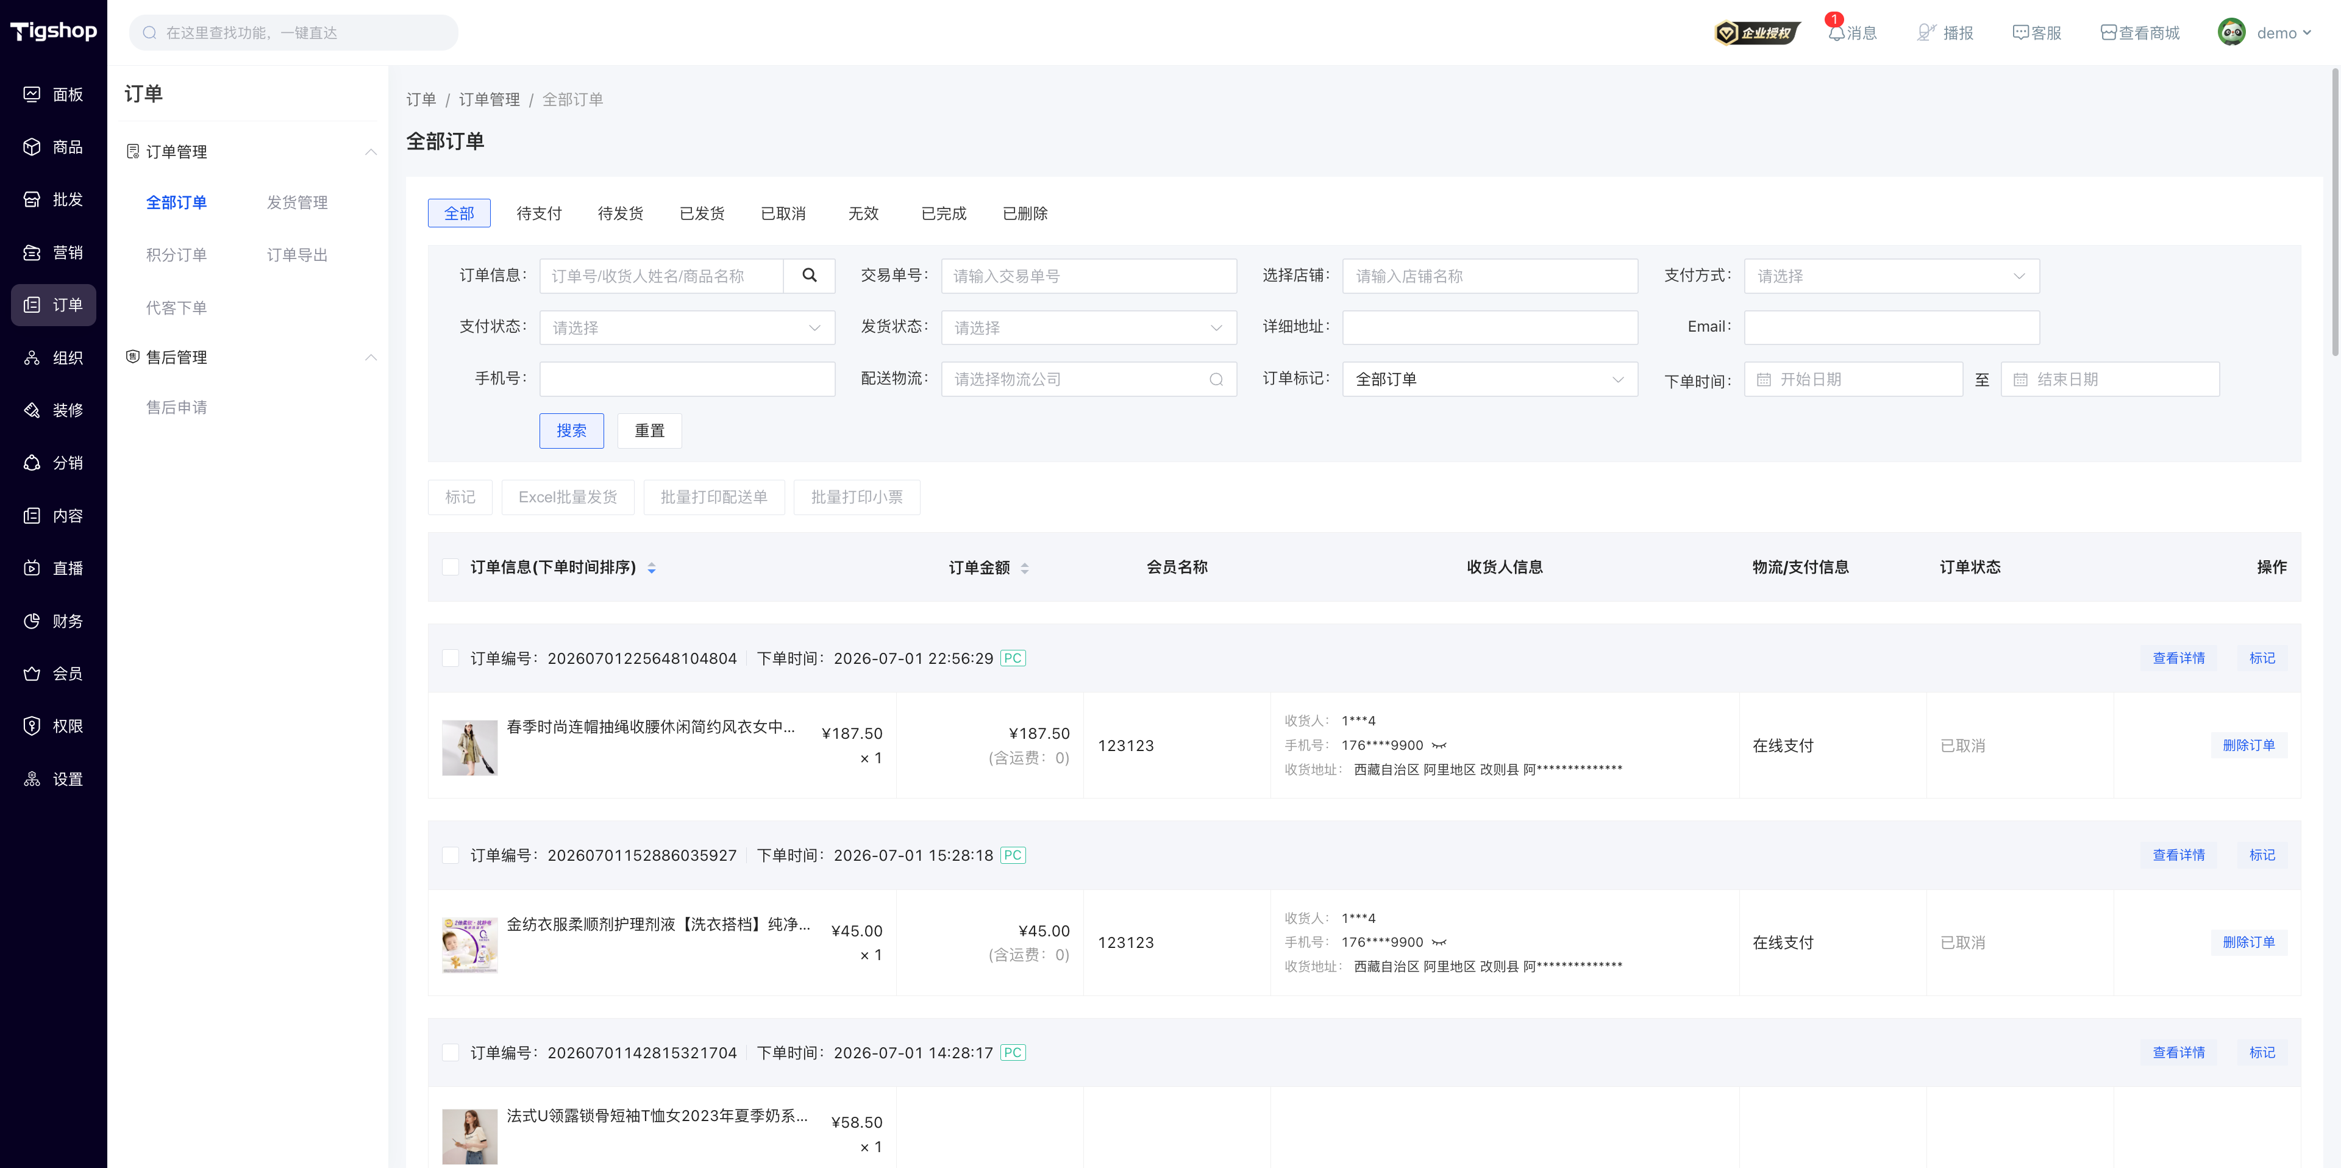Tick the select-all checkbox in the table header
The height and width of the screenshot is (1168, 2341).
point(450,567)
